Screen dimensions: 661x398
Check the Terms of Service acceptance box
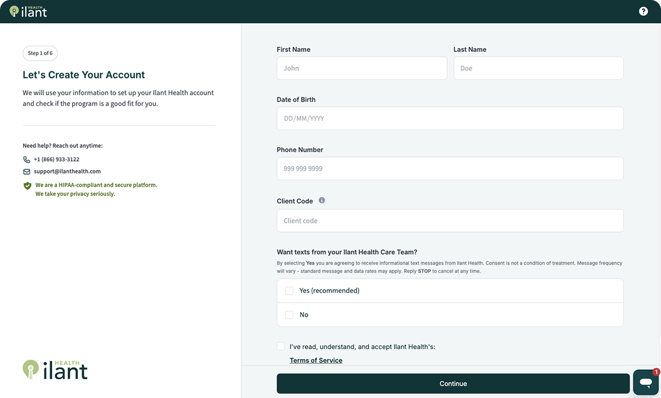281,346
